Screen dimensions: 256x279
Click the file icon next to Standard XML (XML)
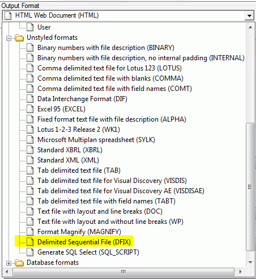(x=30, y=160)
